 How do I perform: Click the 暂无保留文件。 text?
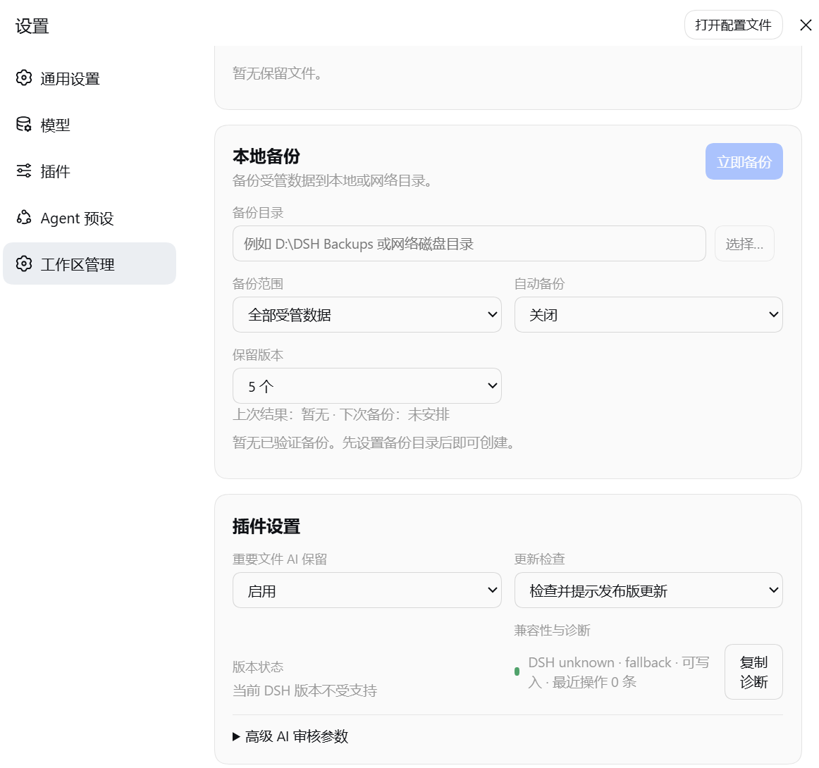[x=278, y=73]
